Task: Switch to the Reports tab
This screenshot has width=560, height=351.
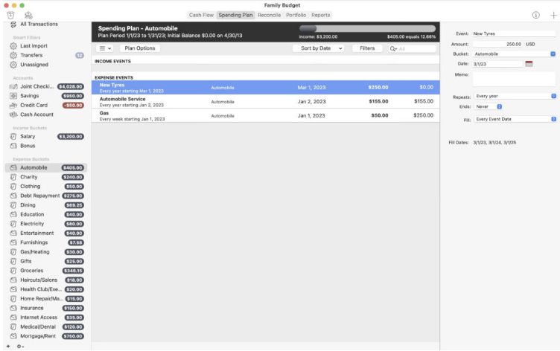Action: point(320,15)
